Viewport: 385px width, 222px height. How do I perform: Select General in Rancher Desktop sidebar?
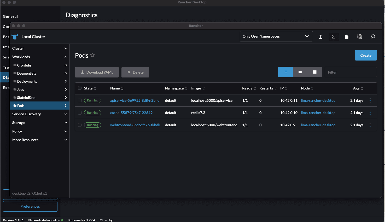point(10,16)
